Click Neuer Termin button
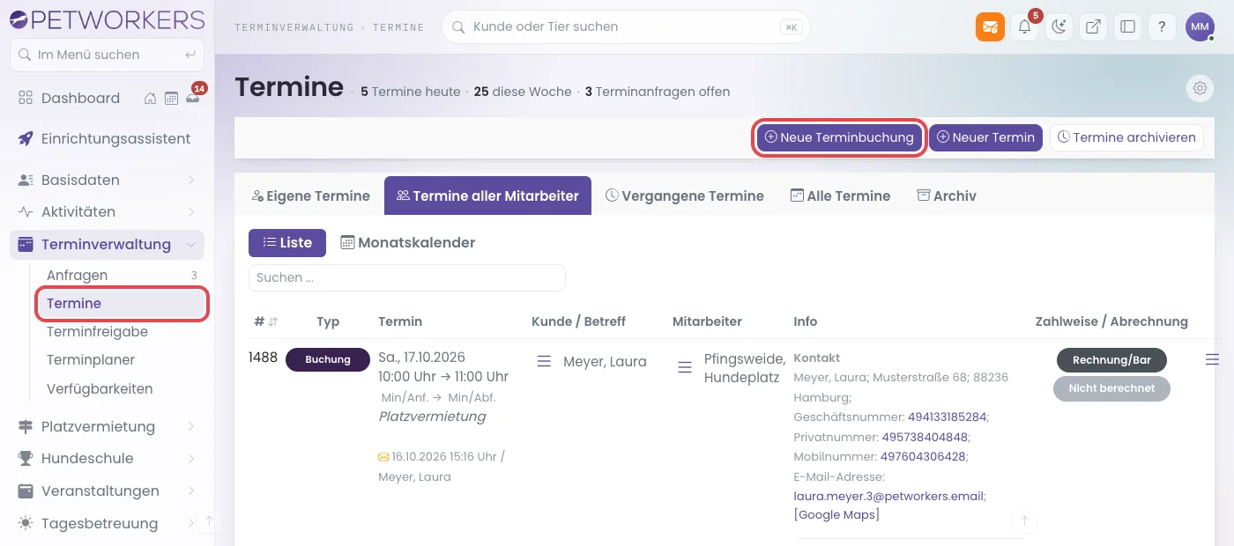This screenshot has height=546, width=1234. [x=985, y=137]
